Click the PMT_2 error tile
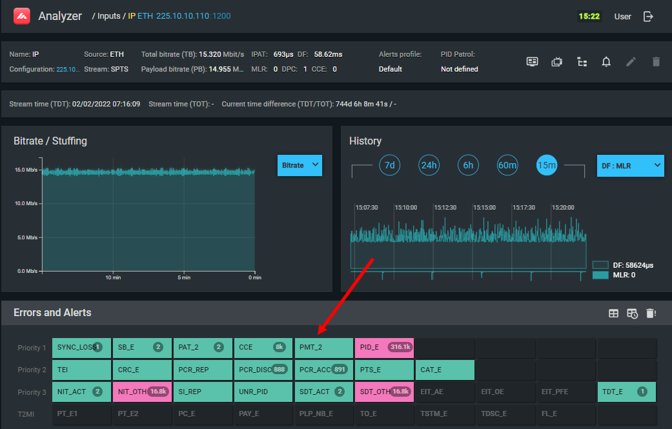The image size is (672, 429). pos(323,347)
